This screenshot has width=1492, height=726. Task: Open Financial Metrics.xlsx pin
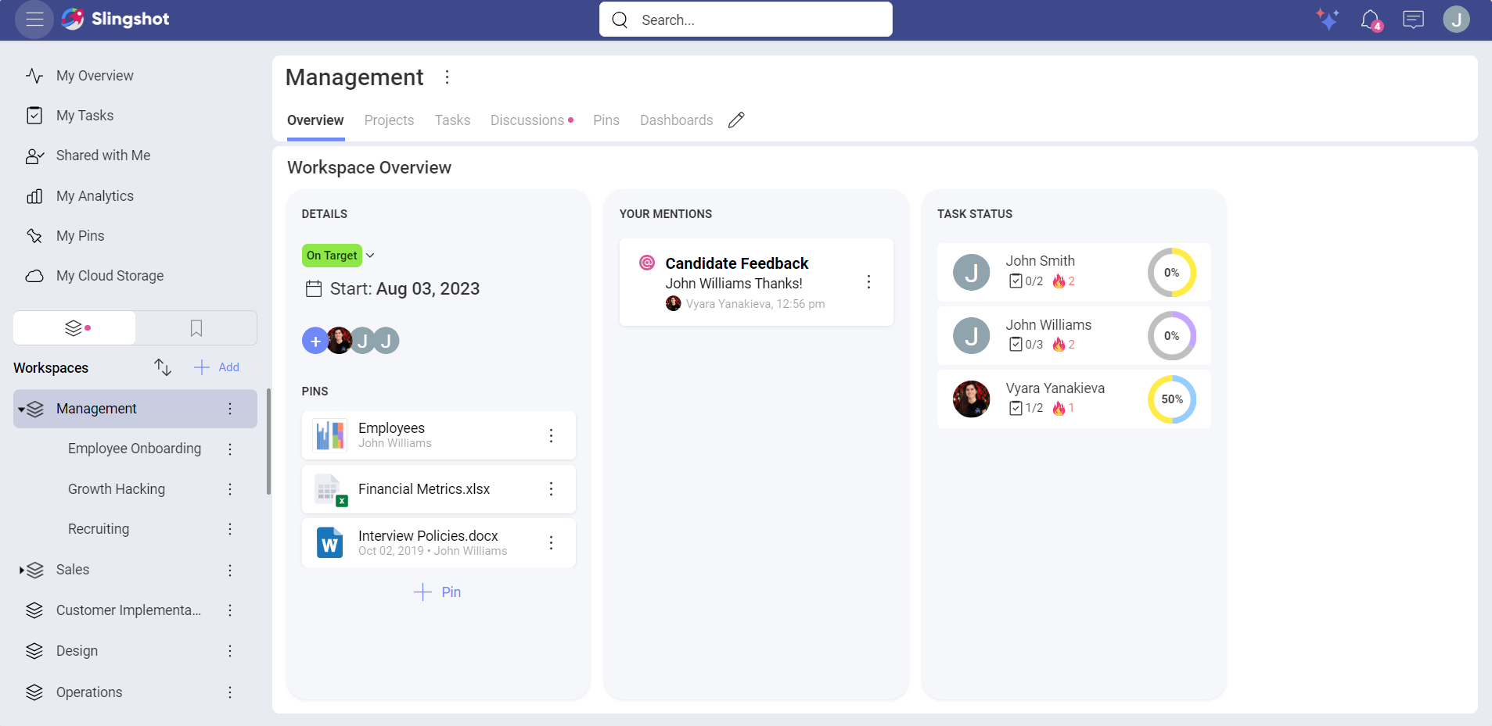(x=438, y=489)
